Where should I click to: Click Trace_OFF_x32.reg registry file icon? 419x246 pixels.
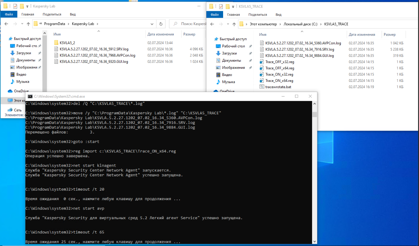coord(262,62)
